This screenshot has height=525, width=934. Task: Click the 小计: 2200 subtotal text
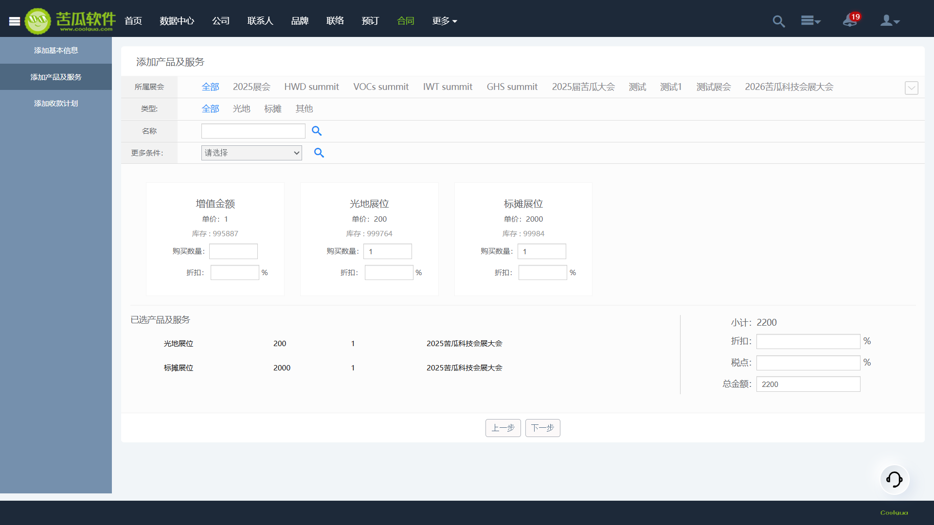754,322
